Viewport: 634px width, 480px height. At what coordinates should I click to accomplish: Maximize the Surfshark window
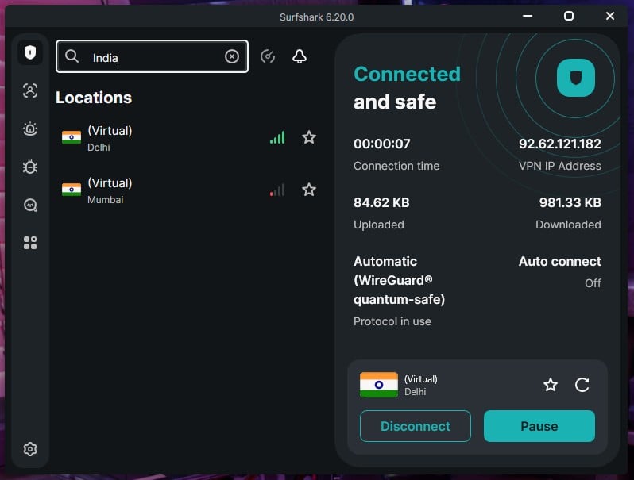tap(569, 16)
